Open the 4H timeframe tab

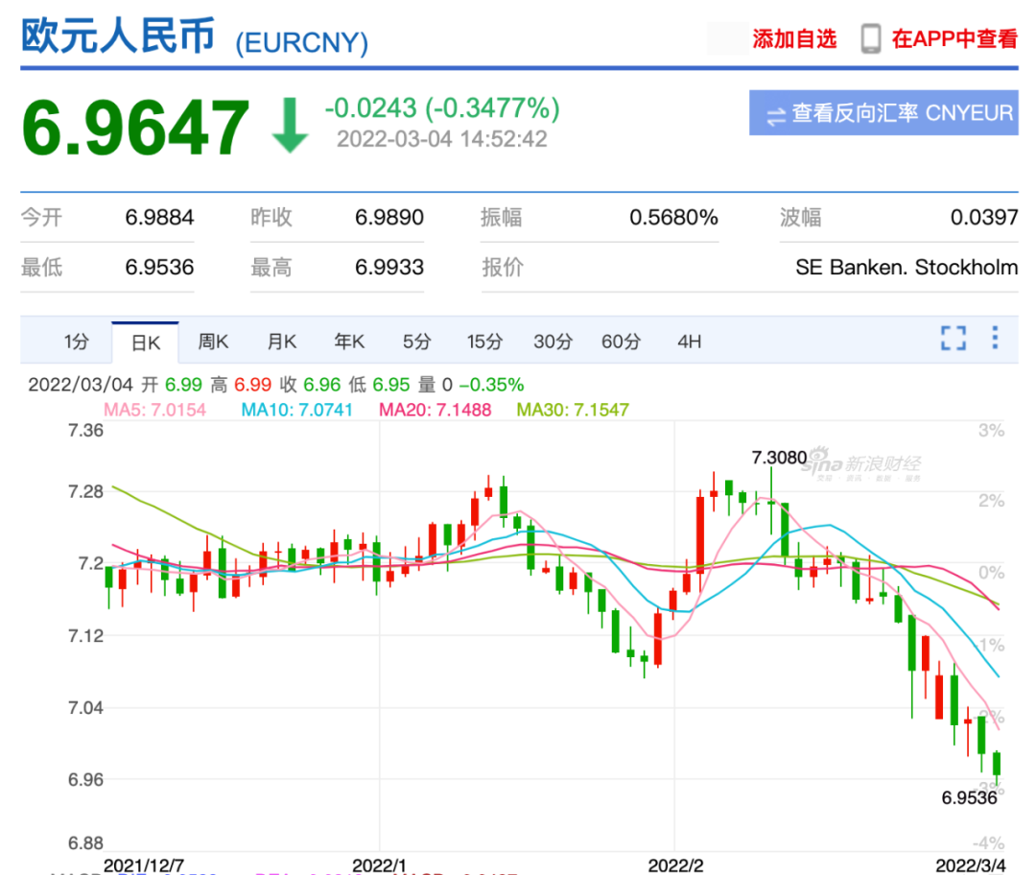pyautogui.click(x=688, y=341)
